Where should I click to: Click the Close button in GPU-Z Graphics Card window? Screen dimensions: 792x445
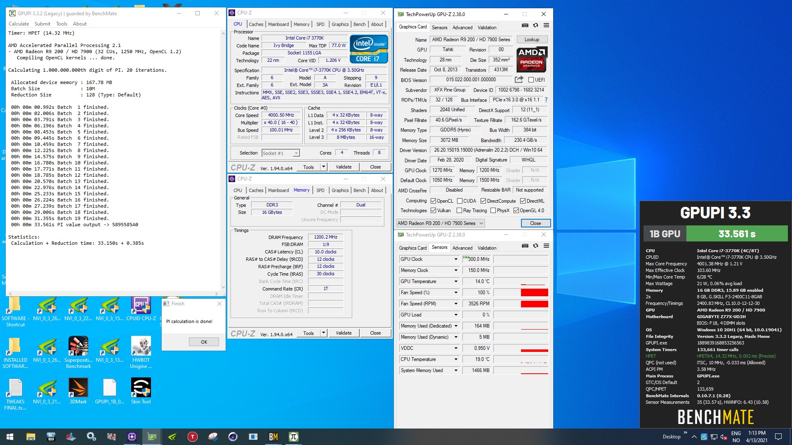pyautogui.click(x=535, y=223)
